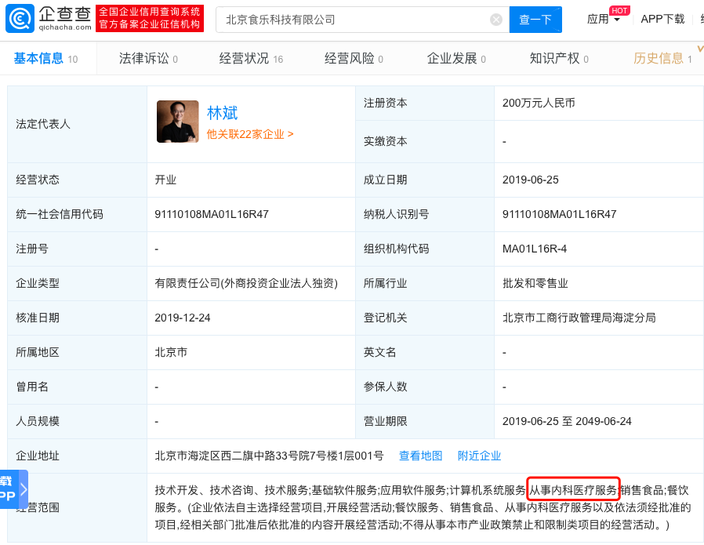The height and width of the screenshot is (545, 704).
Task: Click the company name search field
Action: (353, 20)
